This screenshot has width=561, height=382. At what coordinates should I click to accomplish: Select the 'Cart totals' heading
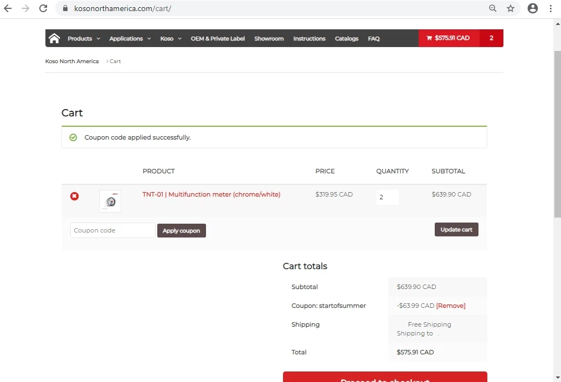click(305, 266)
